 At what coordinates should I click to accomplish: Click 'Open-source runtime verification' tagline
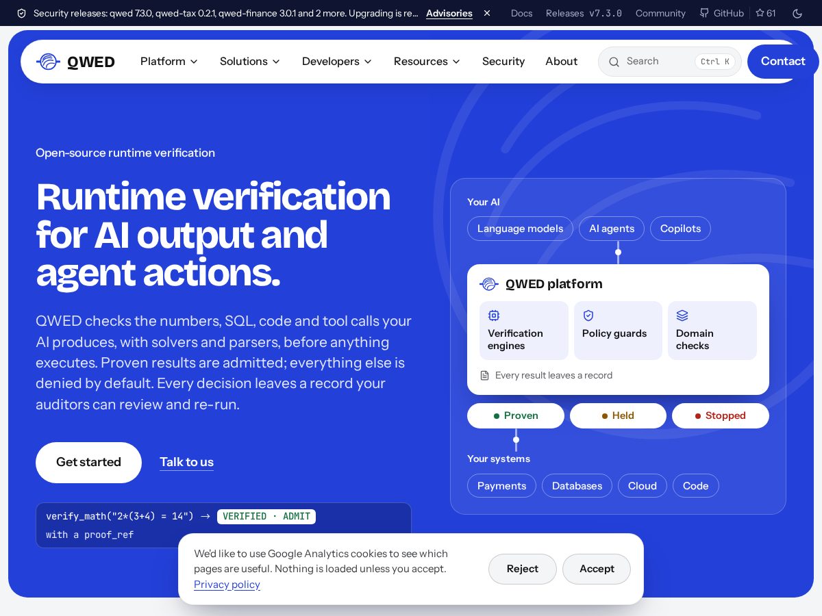tap(125, 153)
